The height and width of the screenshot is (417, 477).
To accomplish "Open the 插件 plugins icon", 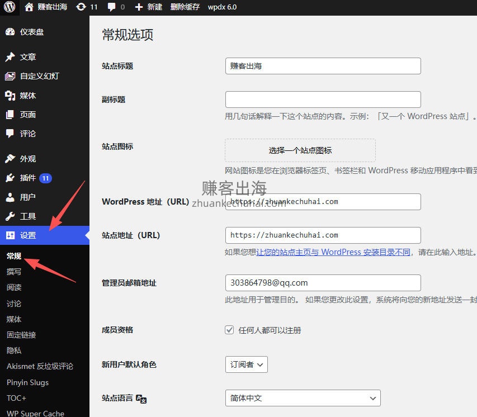I will point(10,178).
